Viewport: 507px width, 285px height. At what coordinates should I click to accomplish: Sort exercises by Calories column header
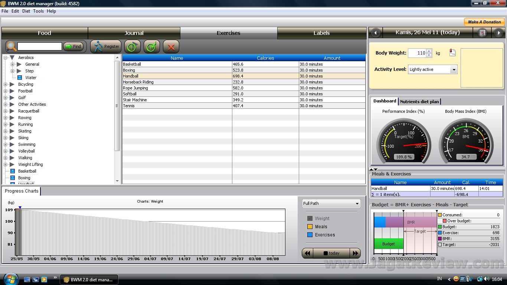point(265,58)
